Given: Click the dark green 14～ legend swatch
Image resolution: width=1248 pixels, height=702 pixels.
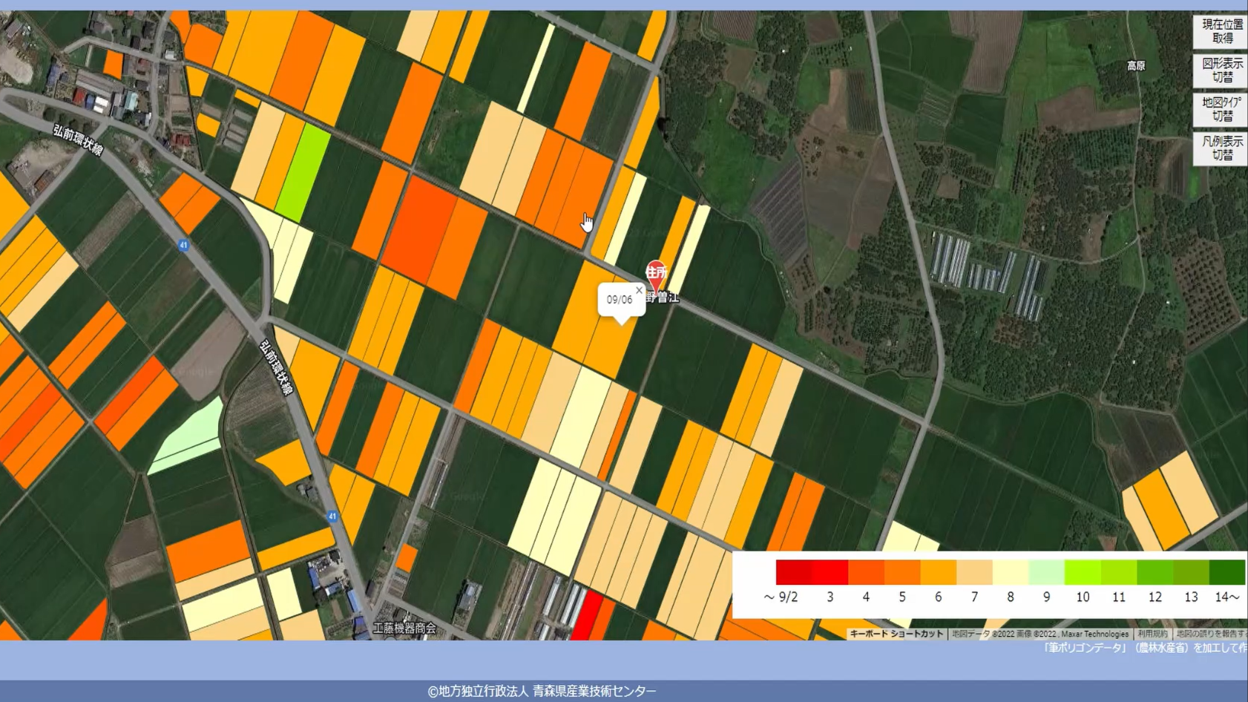Looking at the screenshot, I should coord(1227,572).
